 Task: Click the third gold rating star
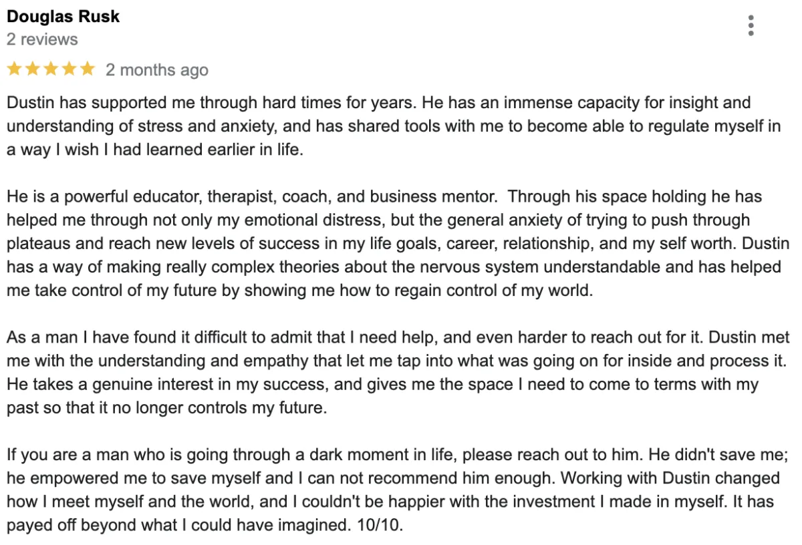tap(51, 69)
